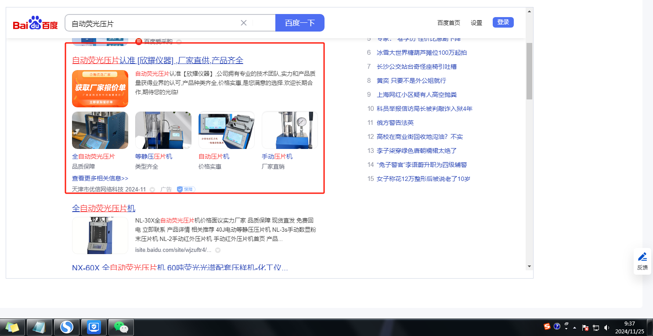This screenshot has height=336, width=653.
Task: Click the blue help question mark tray icon
Action: tap(557, 326)
